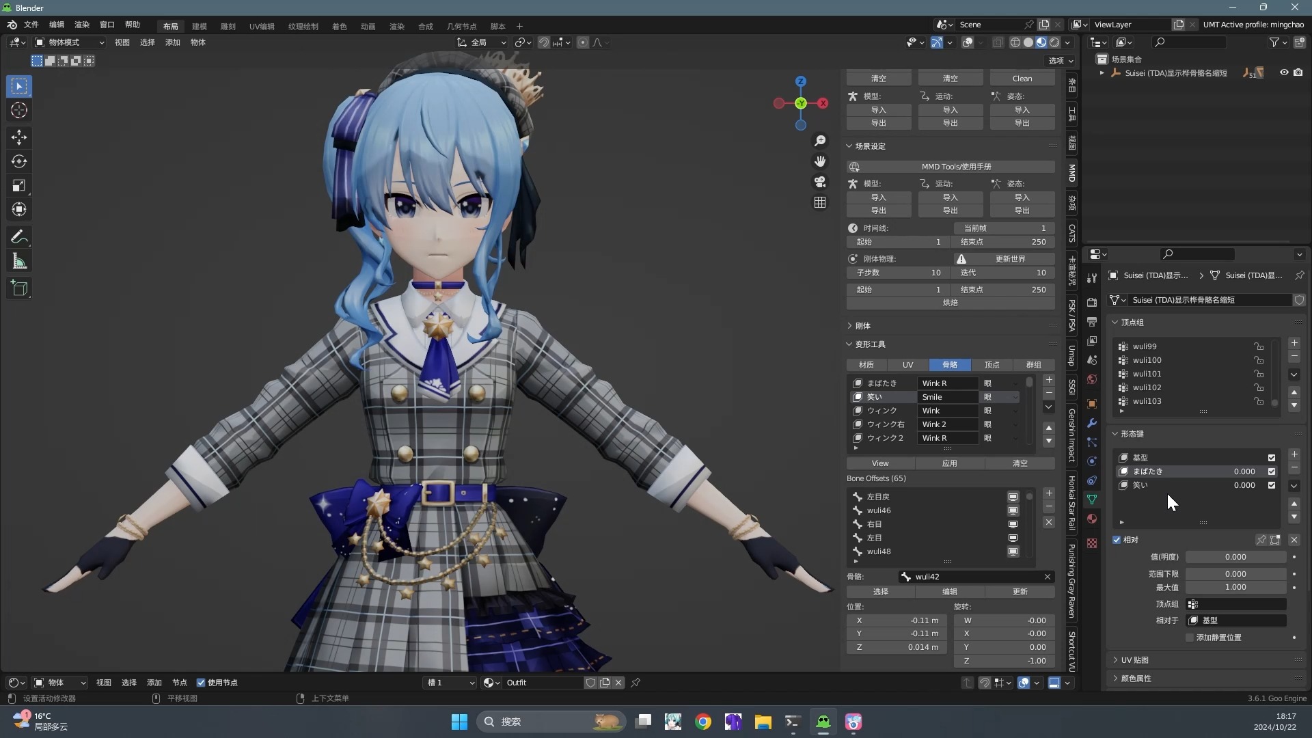Screen dimensions: 1312x738
Task: Click the MMD Tools手册 help icon
Action: point(854,166)
